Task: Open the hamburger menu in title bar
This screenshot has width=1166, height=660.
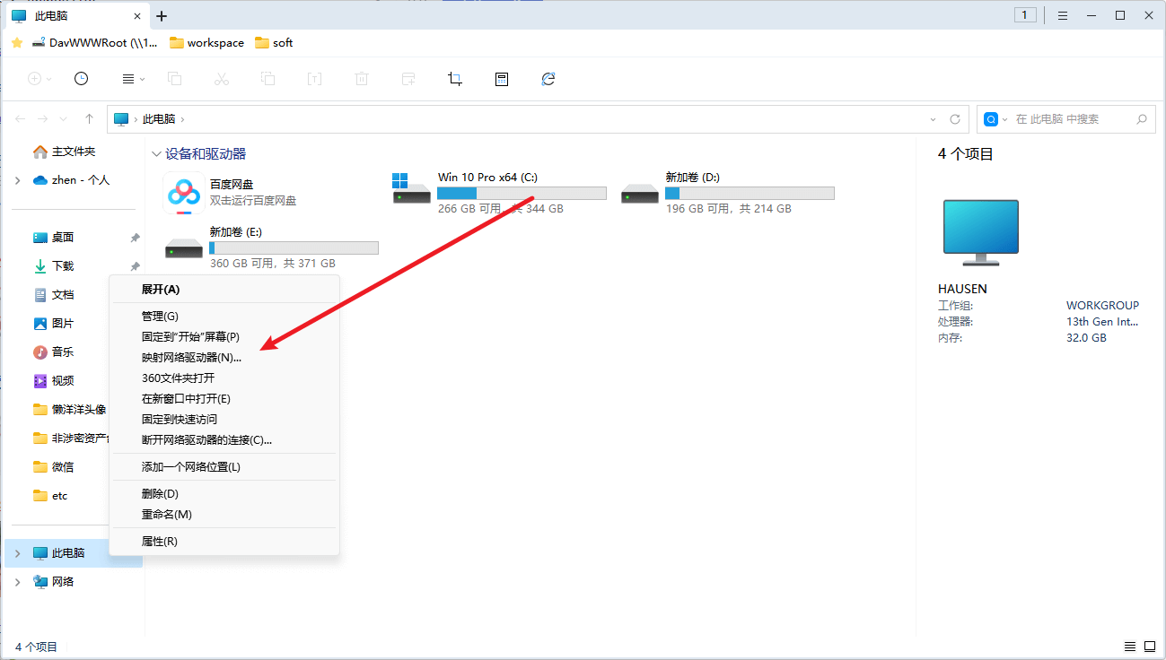Action: tap(1062, 15)
